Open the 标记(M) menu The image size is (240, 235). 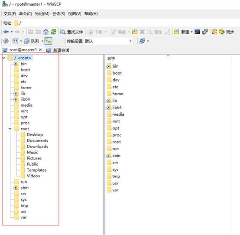pos(42,13)
